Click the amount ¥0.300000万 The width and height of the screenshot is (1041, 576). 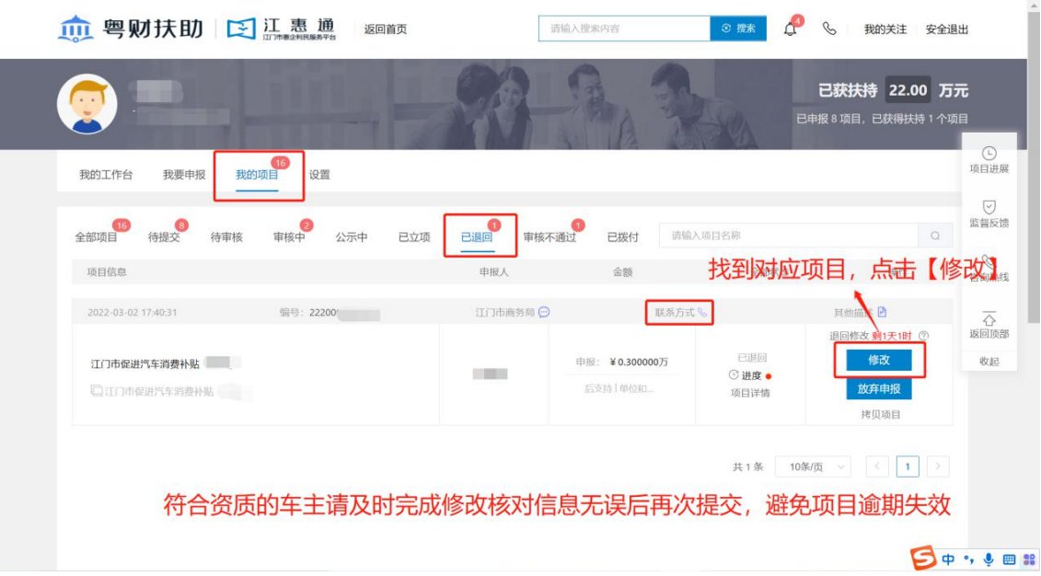pyautogui.click(x=639, y=363)
